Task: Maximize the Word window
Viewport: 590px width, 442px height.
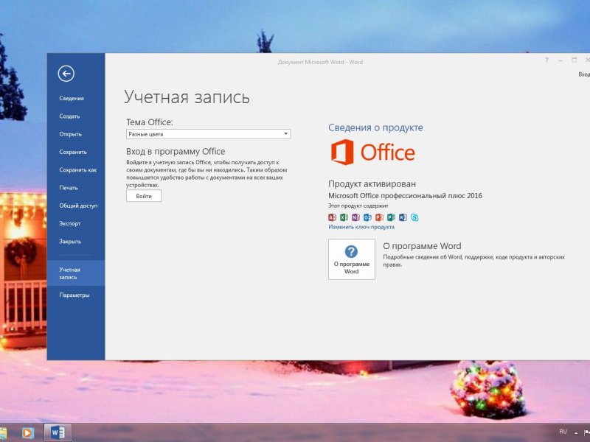Action: (575, 60)
